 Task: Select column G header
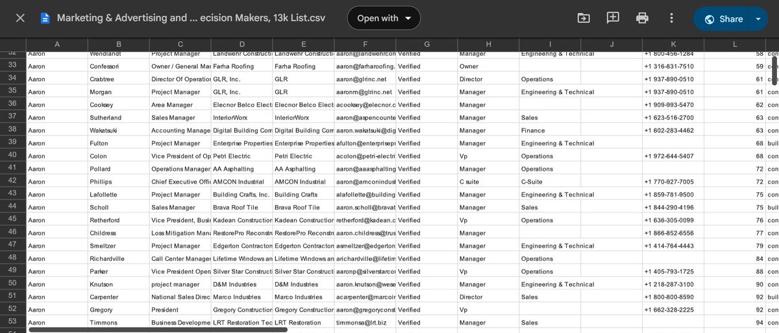[x=427, y=44]
